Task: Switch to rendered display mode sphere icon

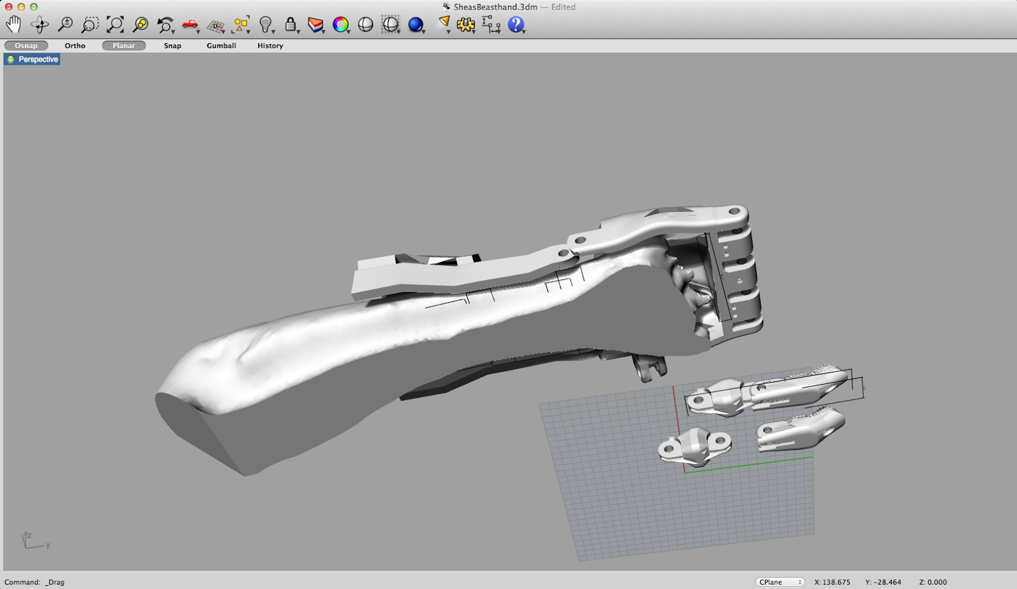Action: click(415, 24)
